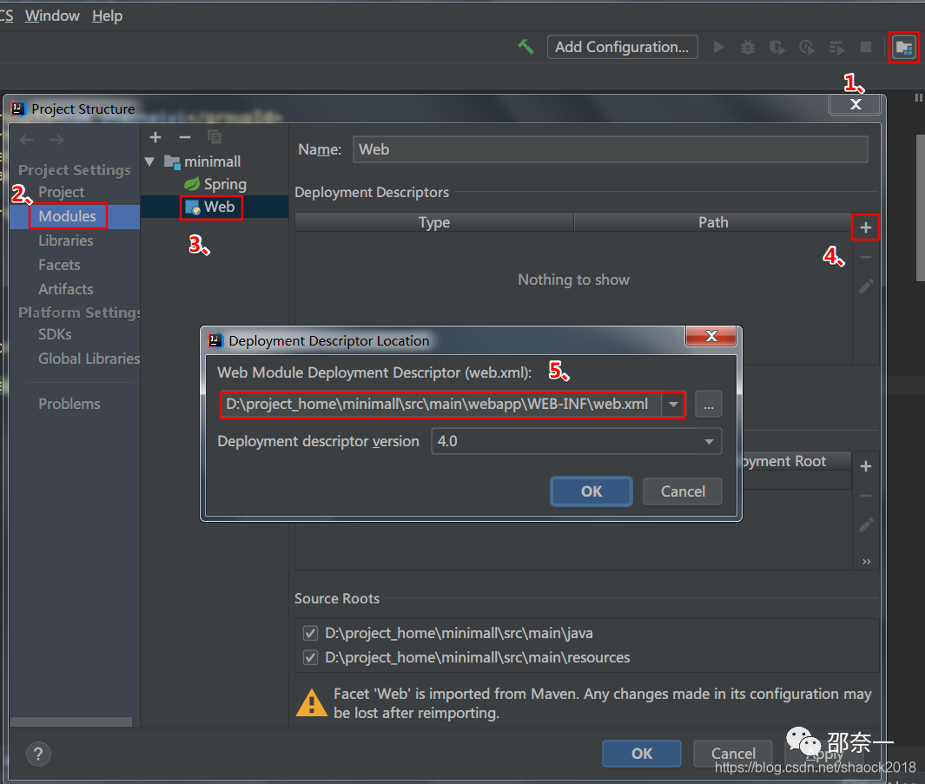
Task: Select SDKs under Platform Settings
Action: tap(55, 334)
